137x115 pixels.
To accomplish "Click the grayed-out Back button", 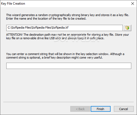I will point(80,109).
